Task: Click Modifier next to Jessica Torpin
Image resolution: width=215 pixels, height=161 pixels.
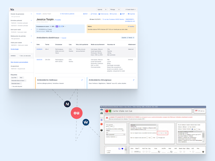Action: (58, 20)
